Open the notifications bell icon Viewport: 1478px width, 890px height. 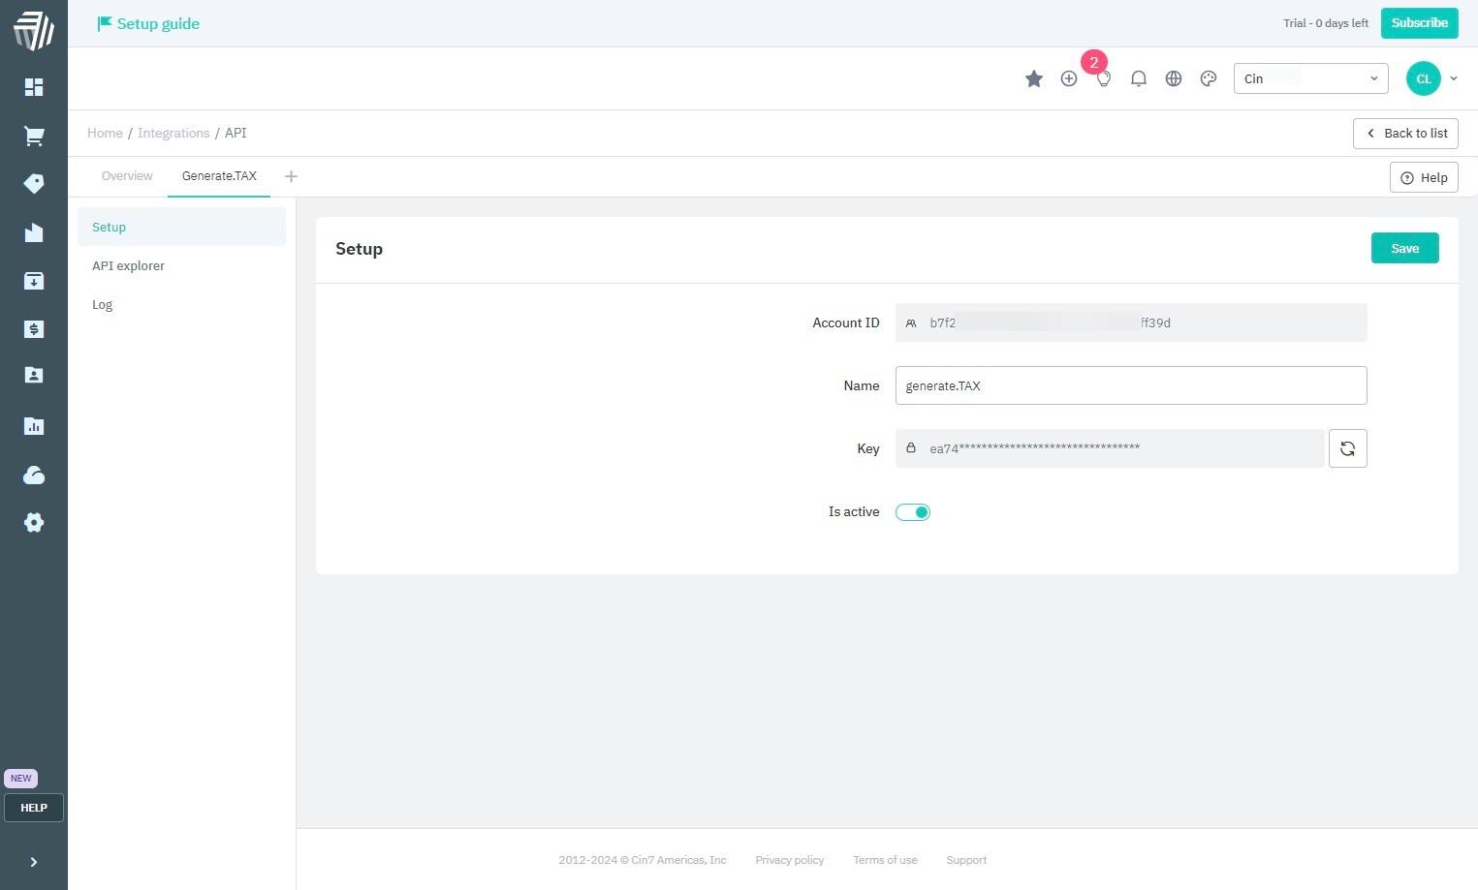point(1139,78)
